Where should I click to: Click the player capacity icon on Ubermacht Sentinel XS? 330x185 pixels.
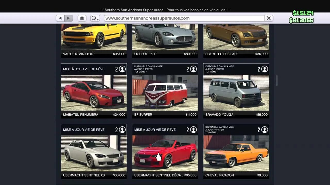[x=122, y=129]
